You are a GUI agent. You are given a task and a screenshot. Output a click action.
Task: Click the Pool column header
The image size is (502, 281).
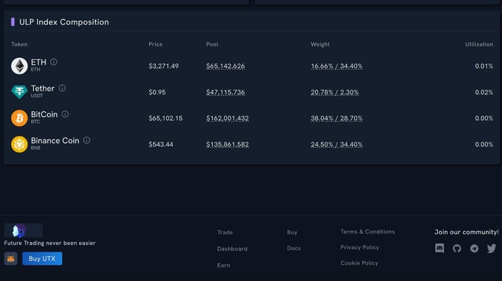(212, 44)
